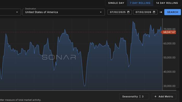This screenshot has height=102, width=182.
Task: Click the 70,000.00 axis label
Action: pyautogui.click(x=169, y=29)
